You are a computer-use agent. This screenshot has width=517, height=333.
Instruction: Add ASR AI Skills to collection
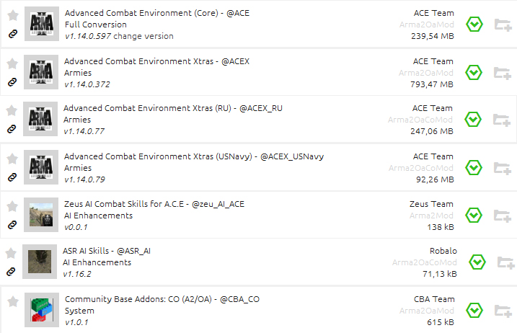(x=506, y=262)
